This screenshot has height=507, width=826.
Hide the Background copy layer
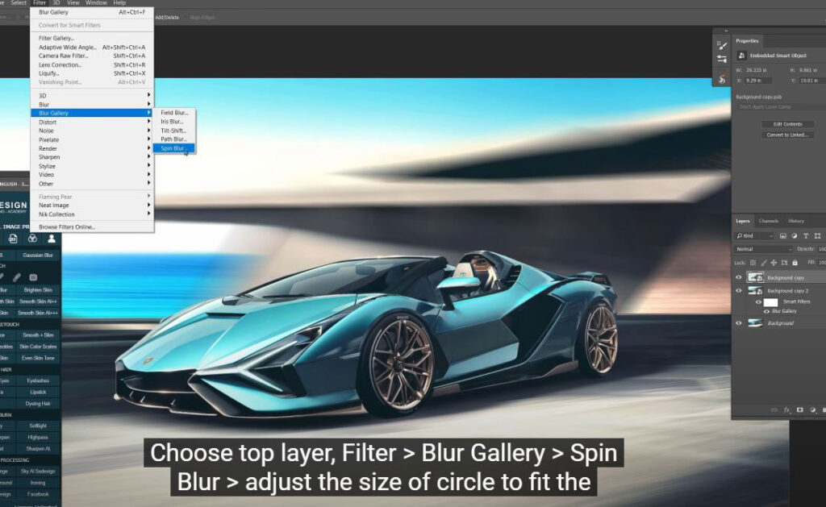[738, 277]
